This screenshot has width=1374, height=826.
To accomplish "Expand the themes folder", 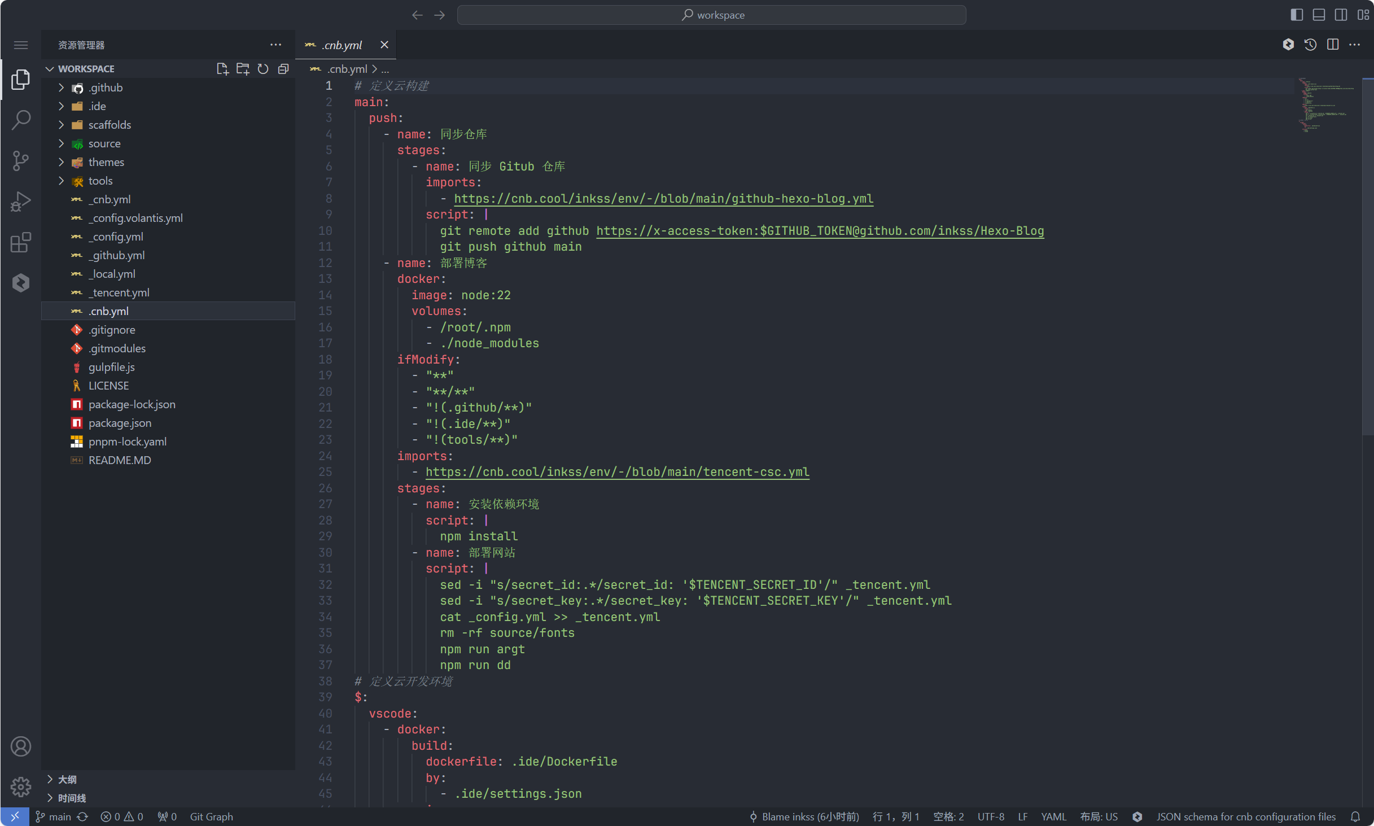I will pyautogui.click(x=106, y=162).
